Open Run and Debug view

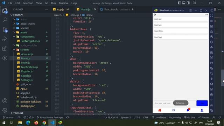(5, 39)
